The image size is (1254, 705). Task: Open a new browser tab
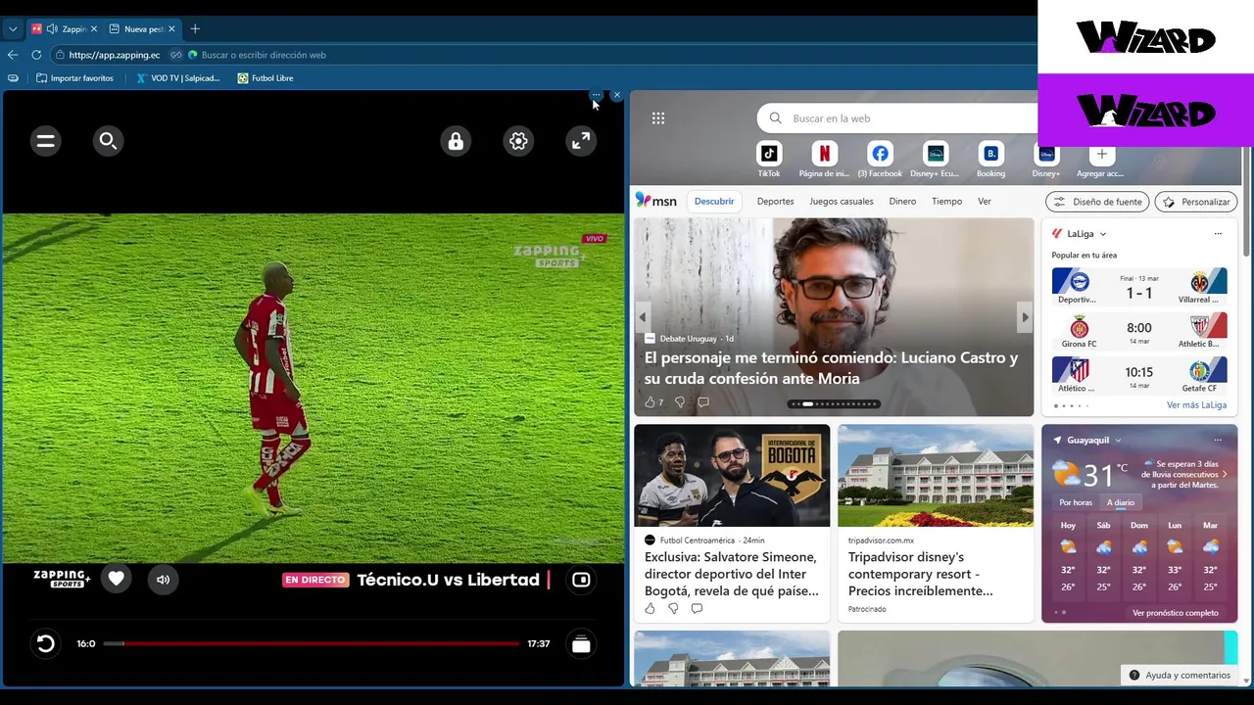195,28
